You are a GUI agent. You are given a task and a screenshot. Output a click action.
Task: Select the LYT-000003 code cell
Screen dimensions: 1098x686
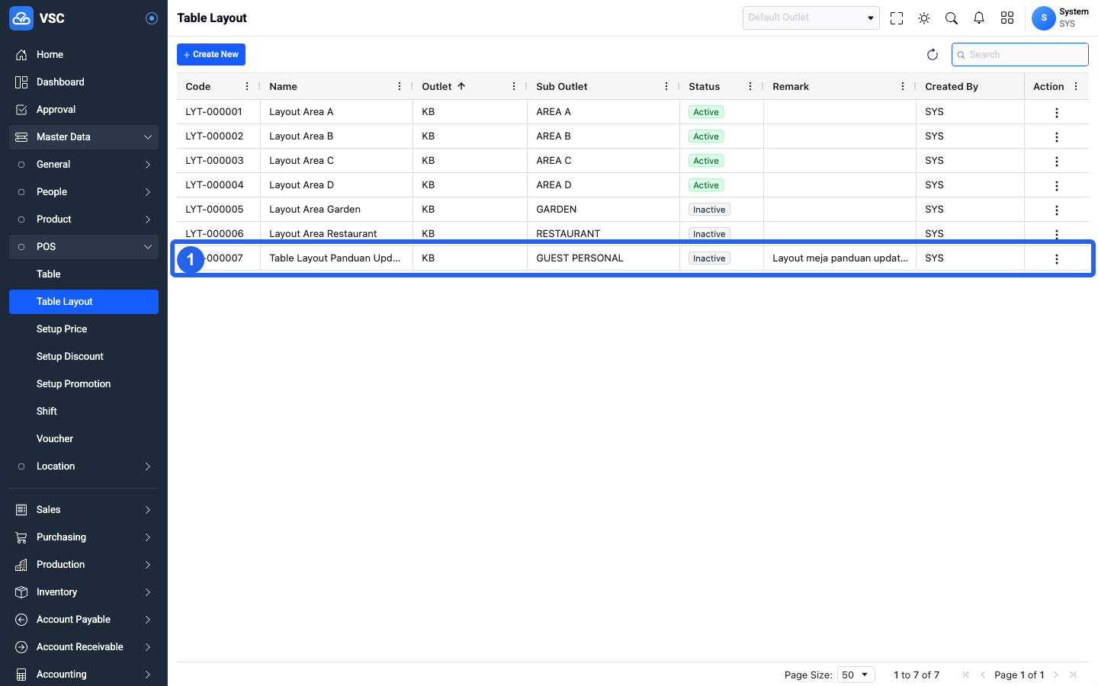click(219, 161)
